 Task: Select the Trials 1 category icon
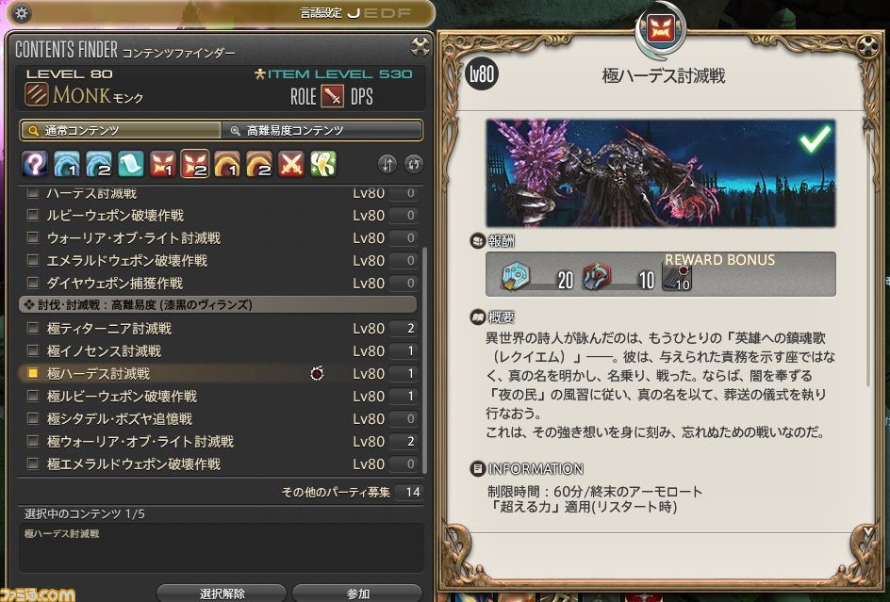click(162, 165)
